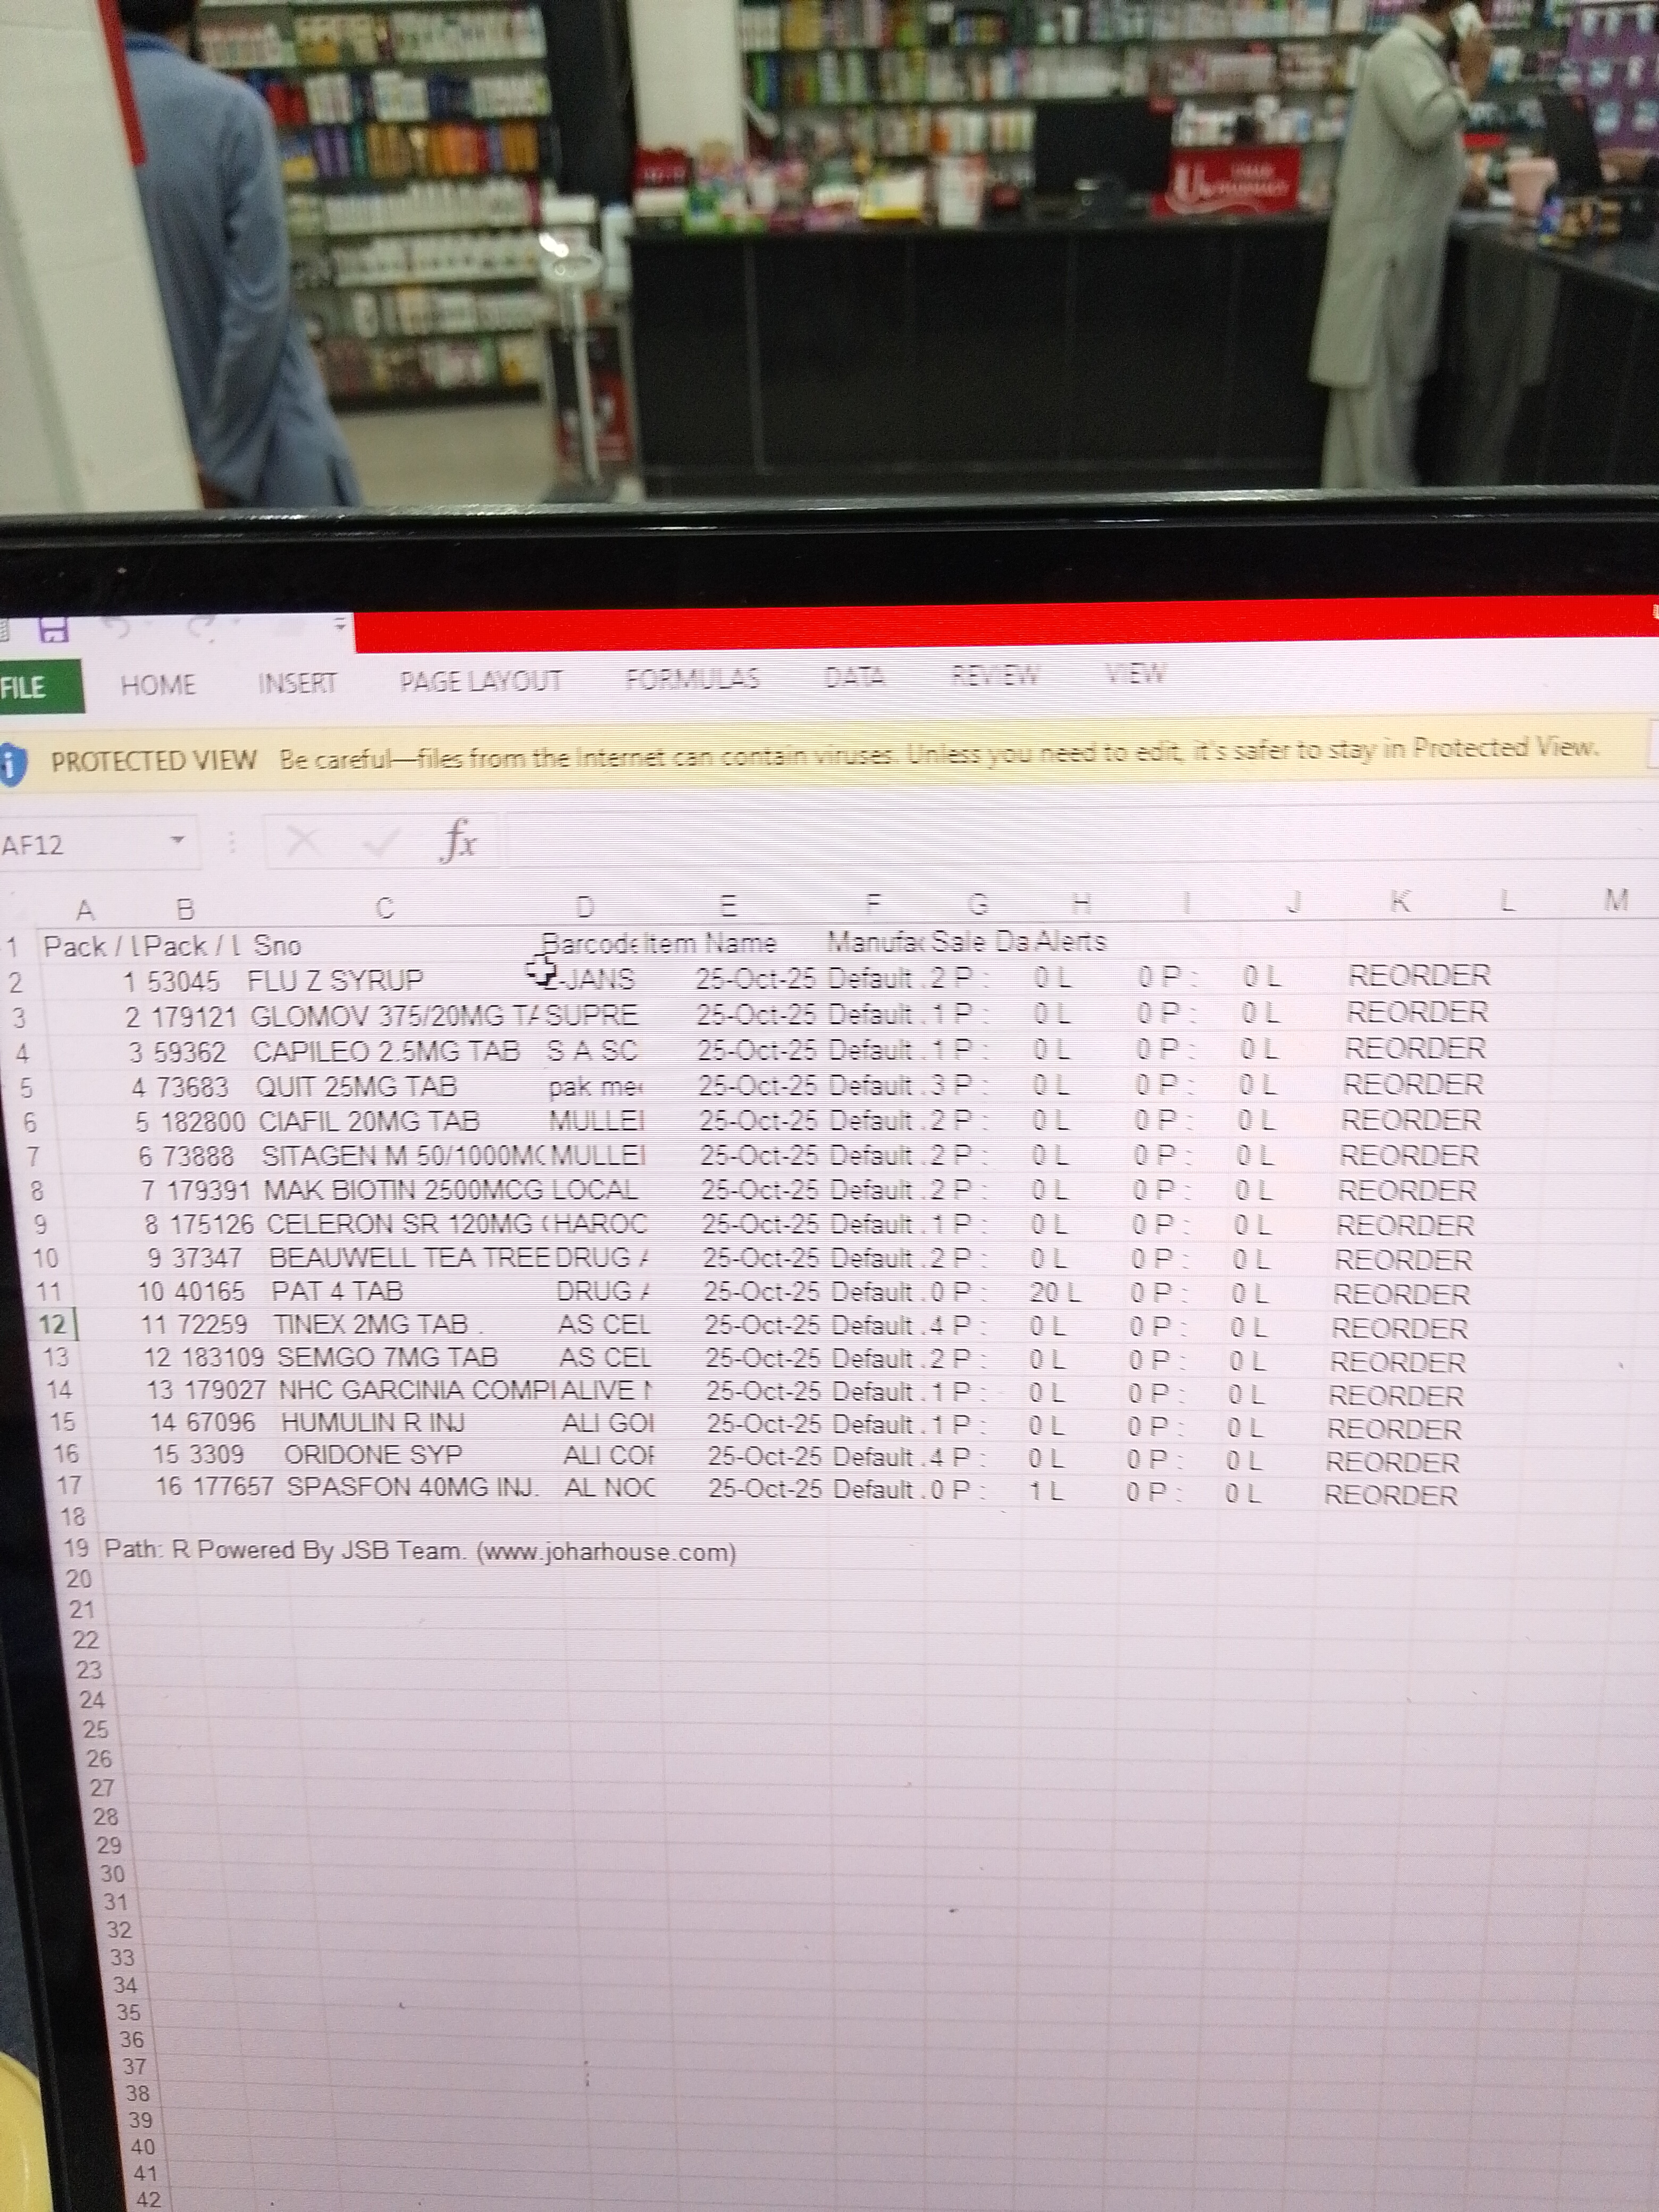Click the FLU Z SYRUP cell
1659x2212 pixels.
(x=336, y=980)
